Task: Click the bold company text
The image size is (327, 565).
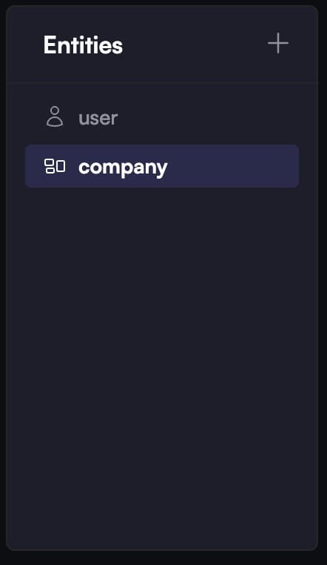Action: pos(123,167)
